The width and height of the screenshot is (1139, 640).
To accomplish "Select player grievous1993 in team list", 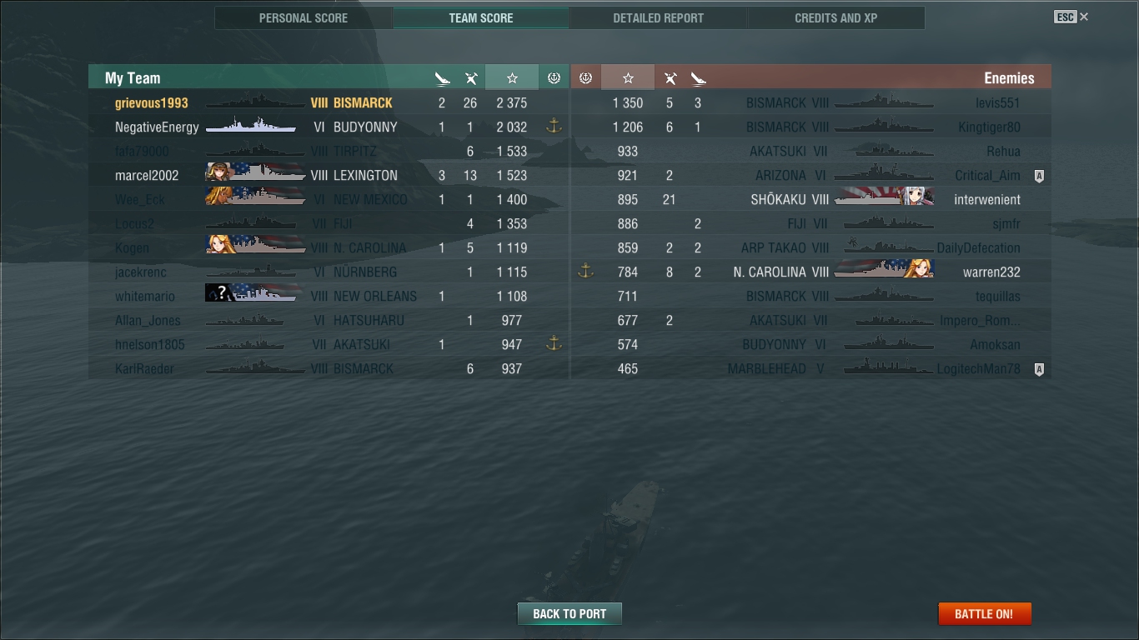I will coord(152,103).
